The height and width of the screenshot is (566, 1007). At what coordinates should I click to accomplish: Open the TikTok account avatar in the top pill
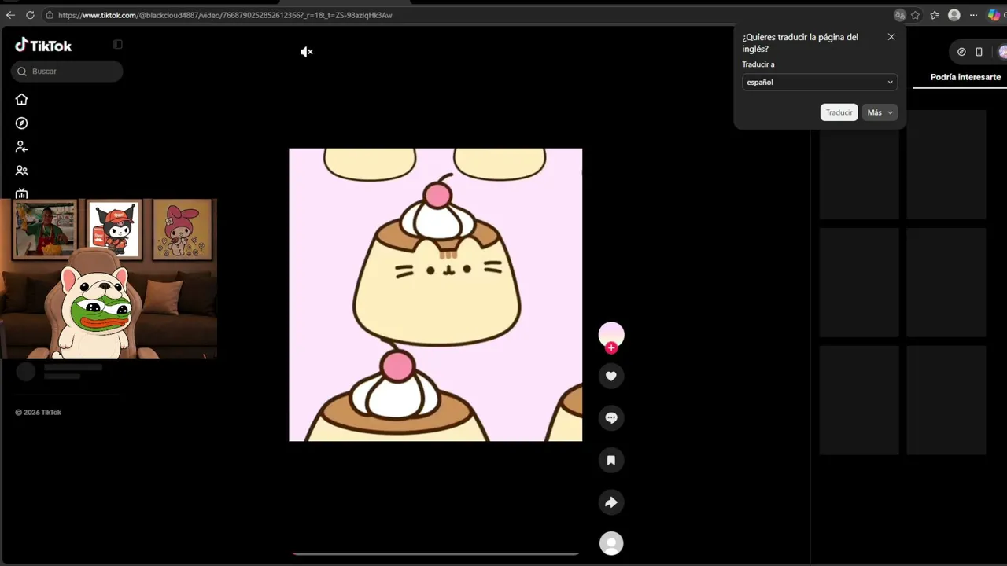pyautogui.click(x=1002, y=52)
